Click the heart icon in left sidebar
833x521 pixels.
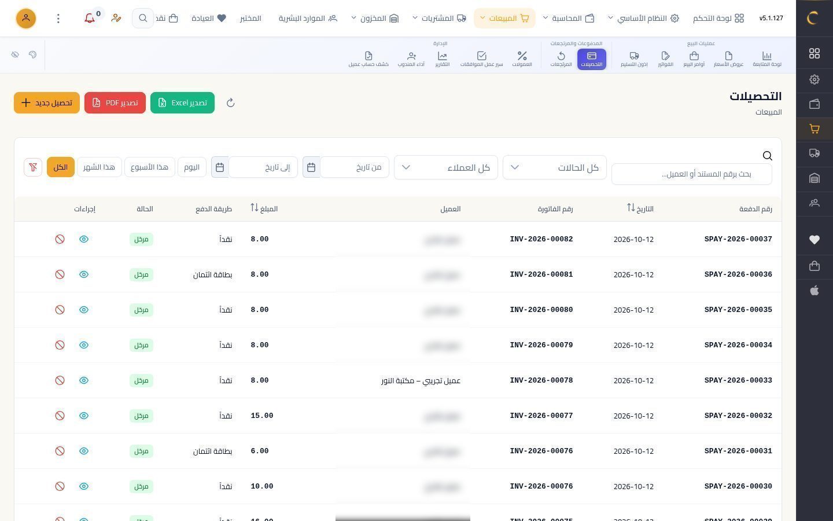click(814, 240)
